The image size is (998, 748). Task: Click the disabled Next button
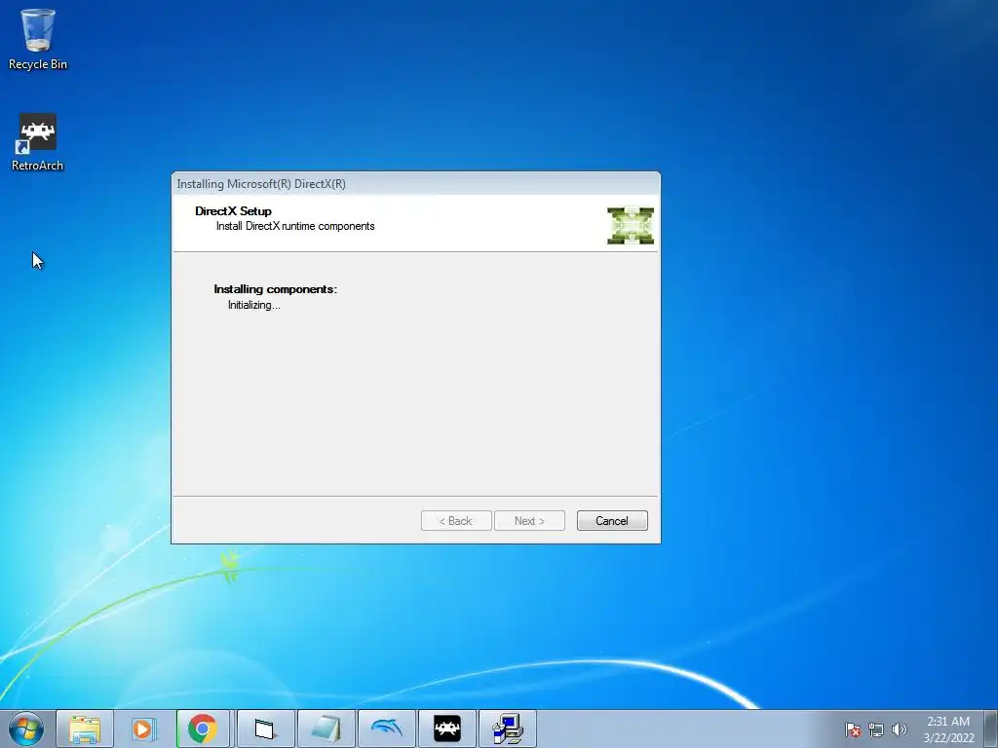click(x=529, y=520)
